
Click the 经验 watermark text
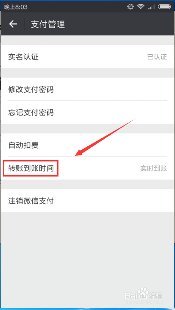tap(156, 295)
